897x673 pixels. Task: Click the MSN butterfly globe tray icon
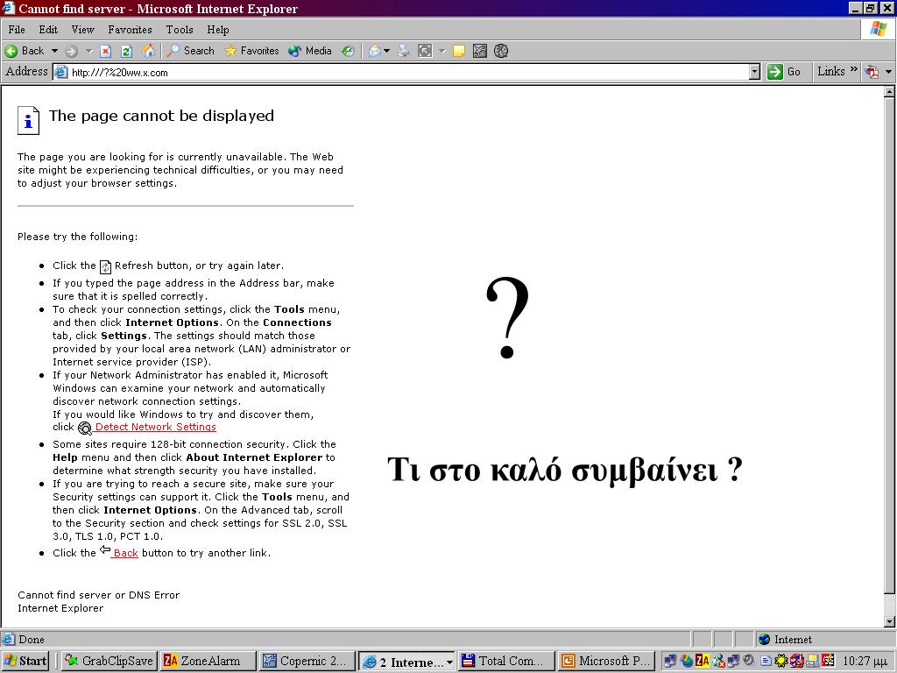686,661
